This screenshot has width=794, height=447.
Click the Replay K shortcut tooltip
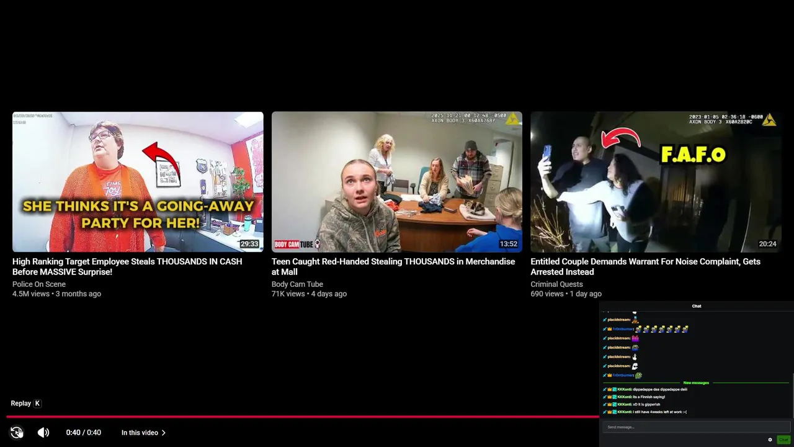[26, 404]
